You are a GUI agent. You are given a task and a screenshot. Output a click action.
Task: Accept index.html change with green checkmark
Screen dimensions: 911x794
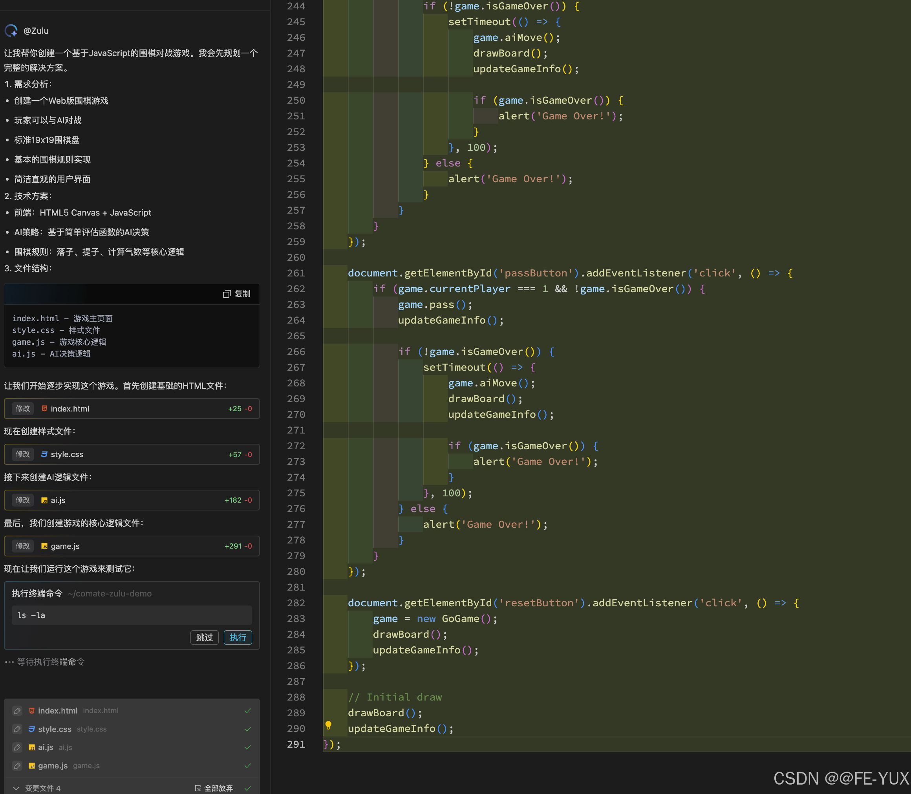248,711
